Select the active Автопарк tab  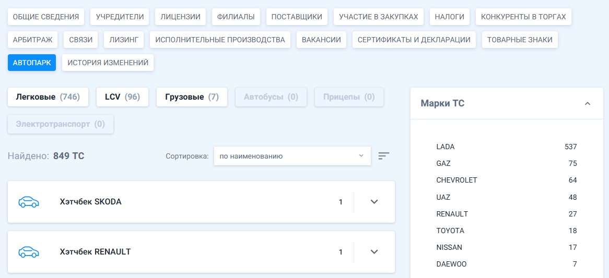tap(32, 63)
